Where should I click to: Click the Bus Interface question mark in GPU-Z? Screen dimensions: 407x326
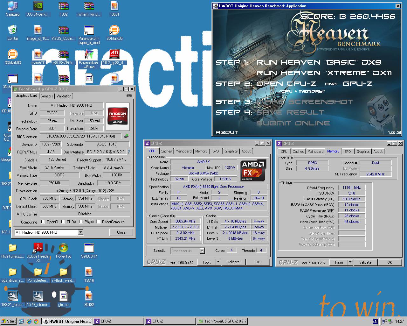(129, 152)
